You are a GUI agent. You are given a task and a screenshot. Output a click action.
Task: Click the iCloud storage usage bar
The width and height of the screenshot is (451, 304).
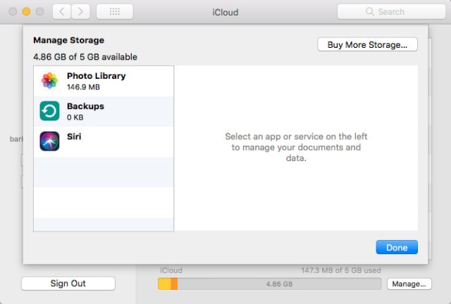(x=269, y=284)
